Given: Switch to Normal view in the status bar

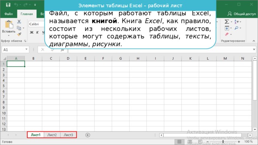Looking at the screenshot, I should 179,141.
